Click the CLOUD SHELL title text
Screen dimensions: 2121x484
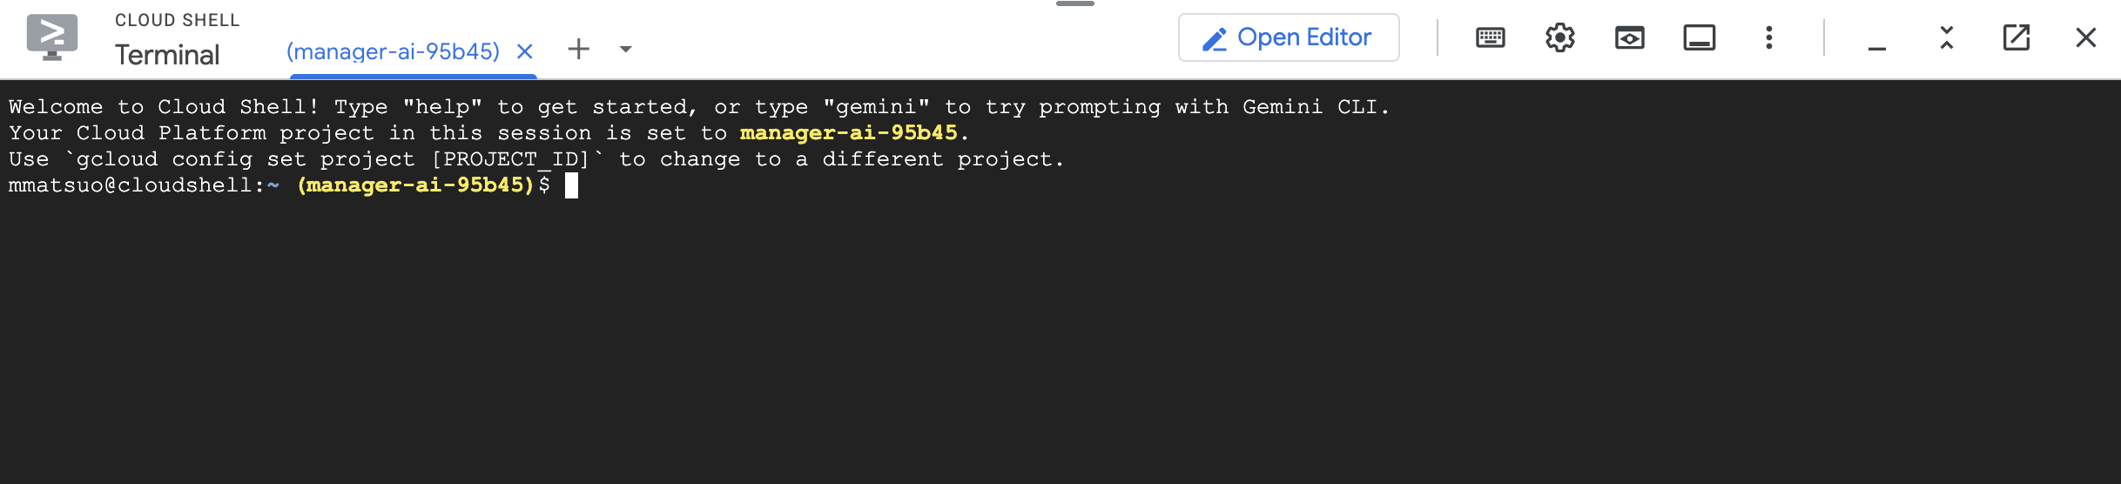pos(177,20)
